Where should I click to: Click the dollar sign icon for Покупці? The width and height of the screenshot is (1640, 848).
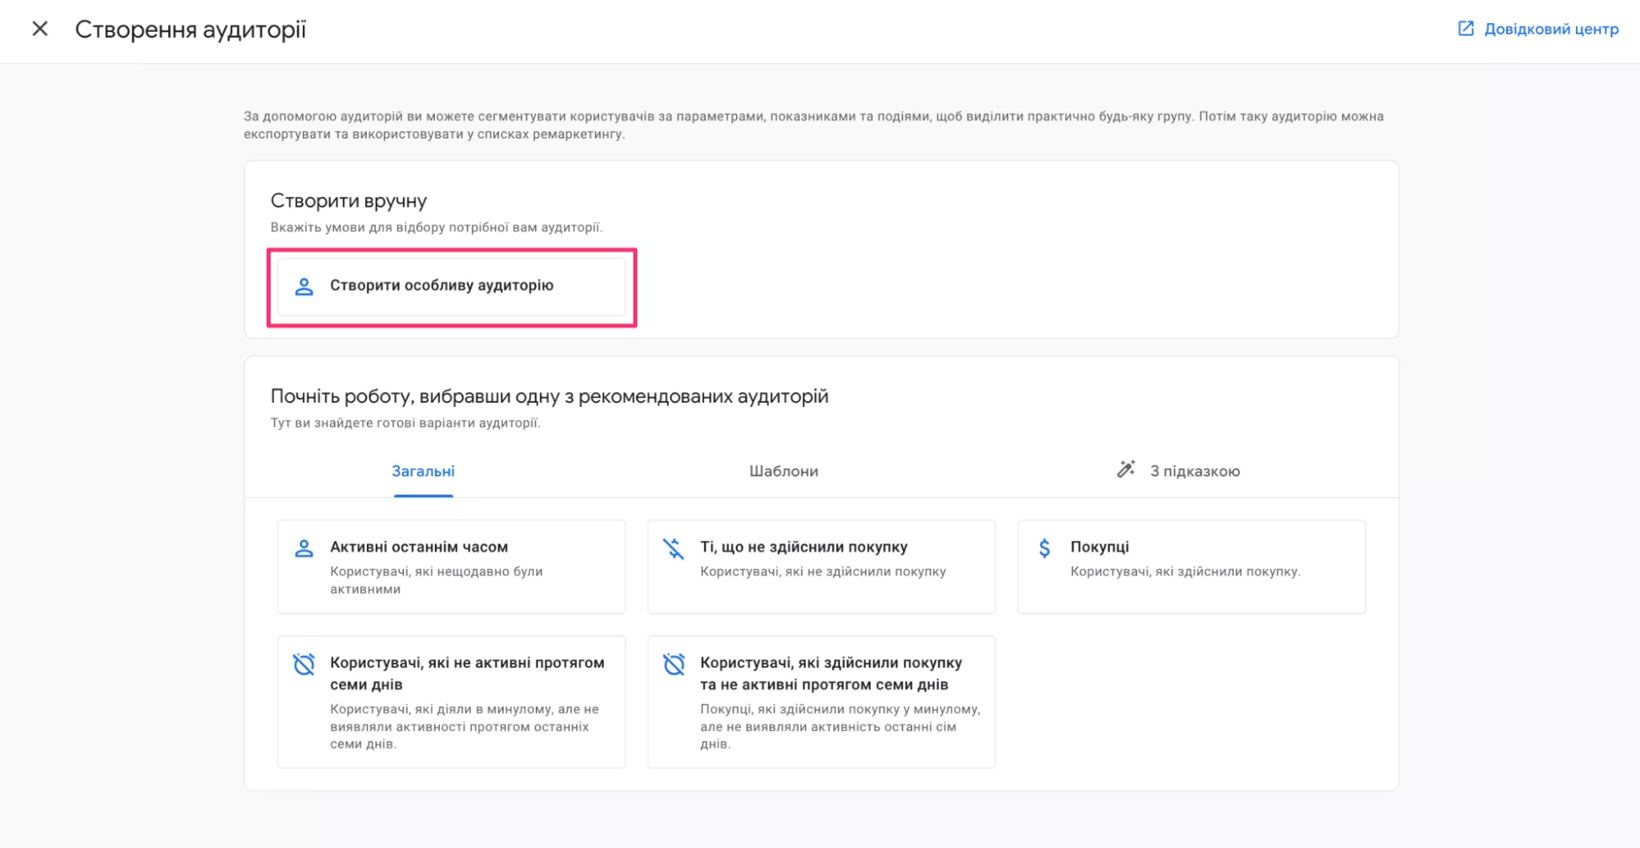[1044, 548]
